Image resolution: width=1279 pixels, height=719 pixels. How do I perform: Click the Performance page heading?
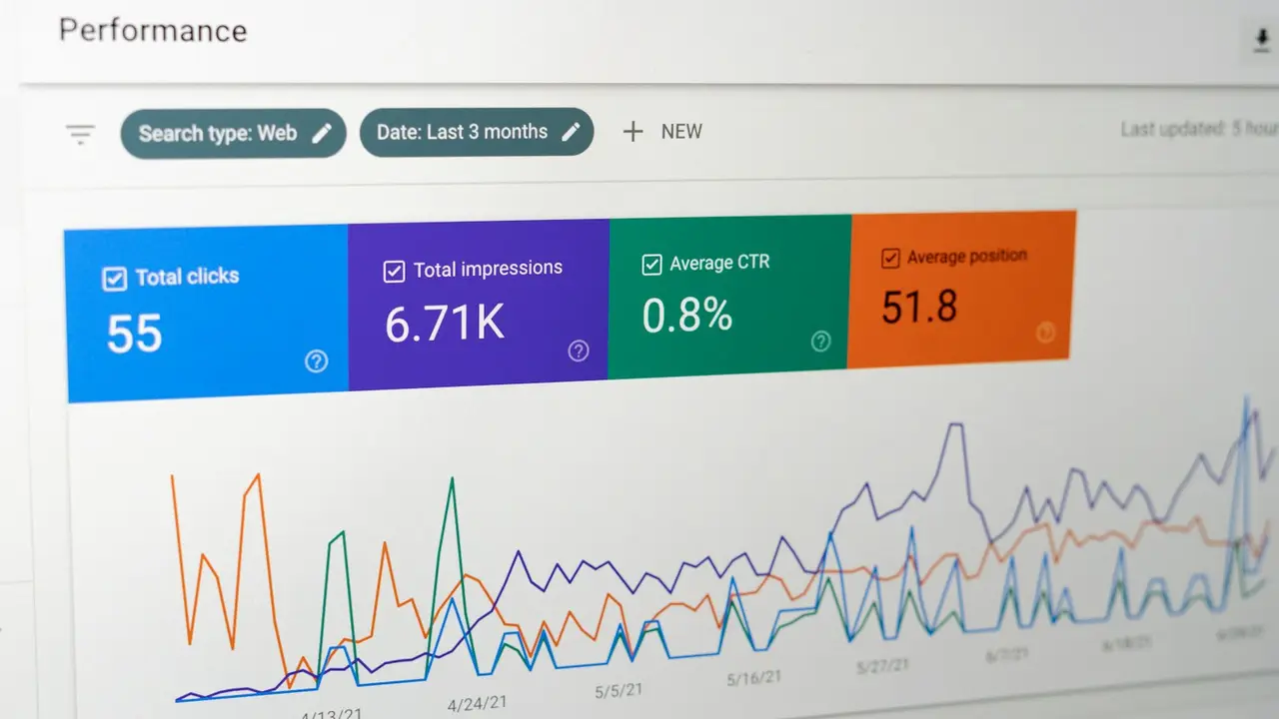[153, 30]
